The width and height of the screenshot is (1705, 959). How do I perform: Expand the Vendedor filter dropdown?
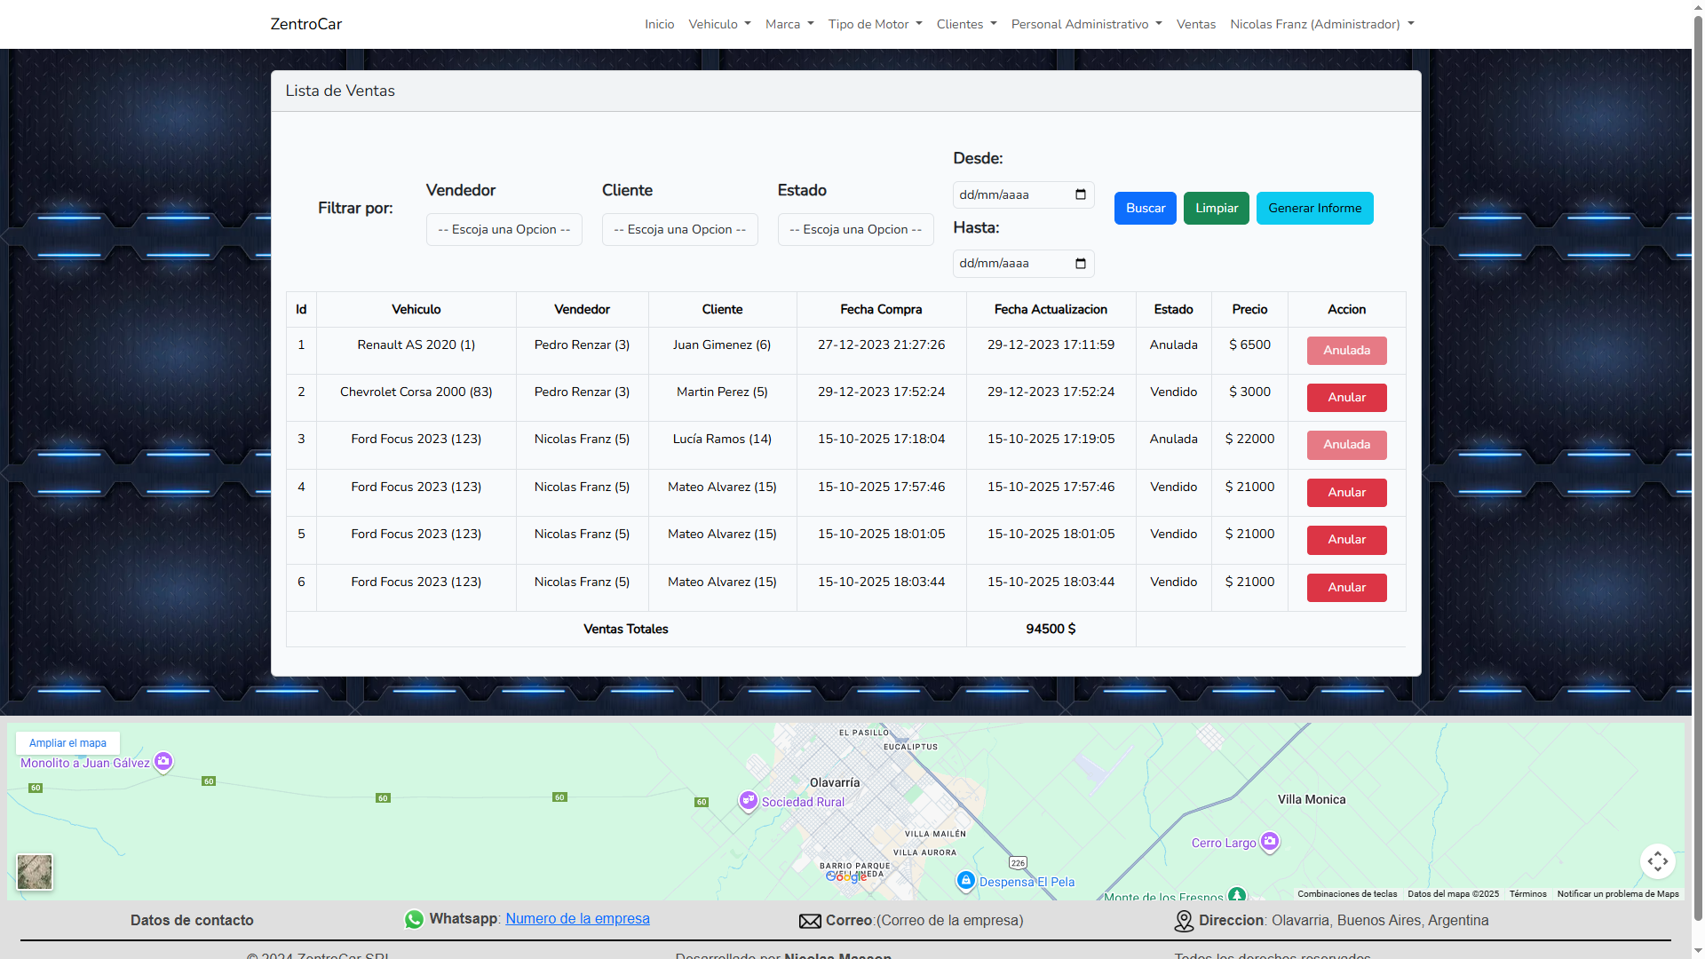504,229
